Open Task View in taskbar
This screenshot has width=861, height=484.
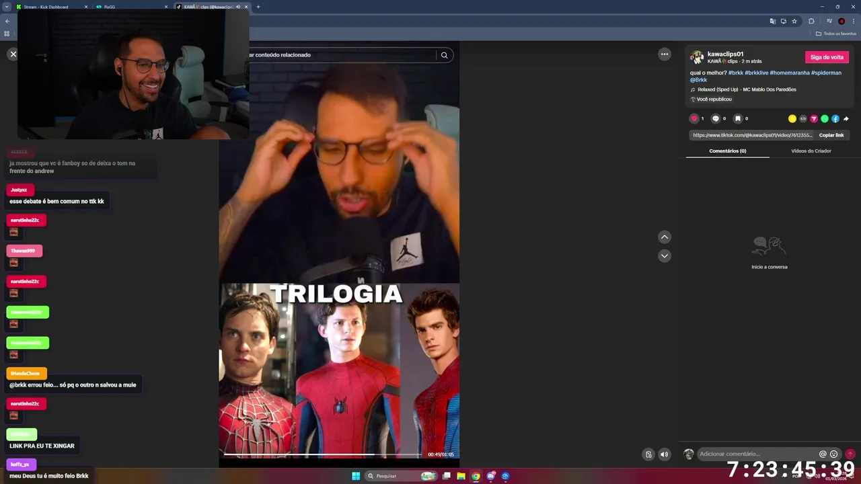(446, 476)
